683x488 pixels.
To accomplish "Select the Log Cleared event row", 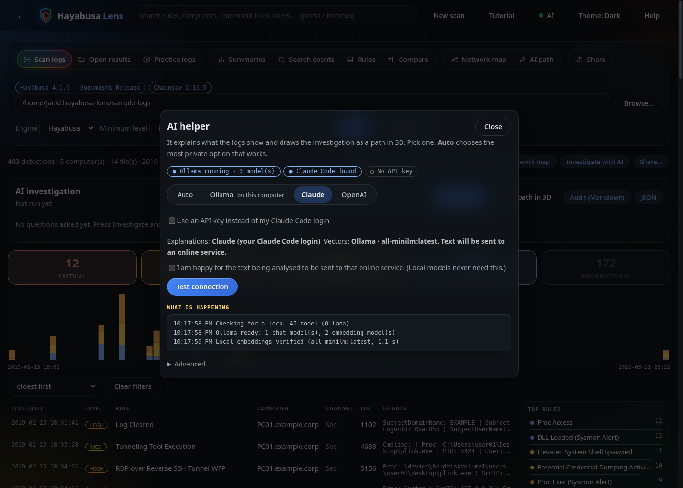I will [x=261, y=426].
